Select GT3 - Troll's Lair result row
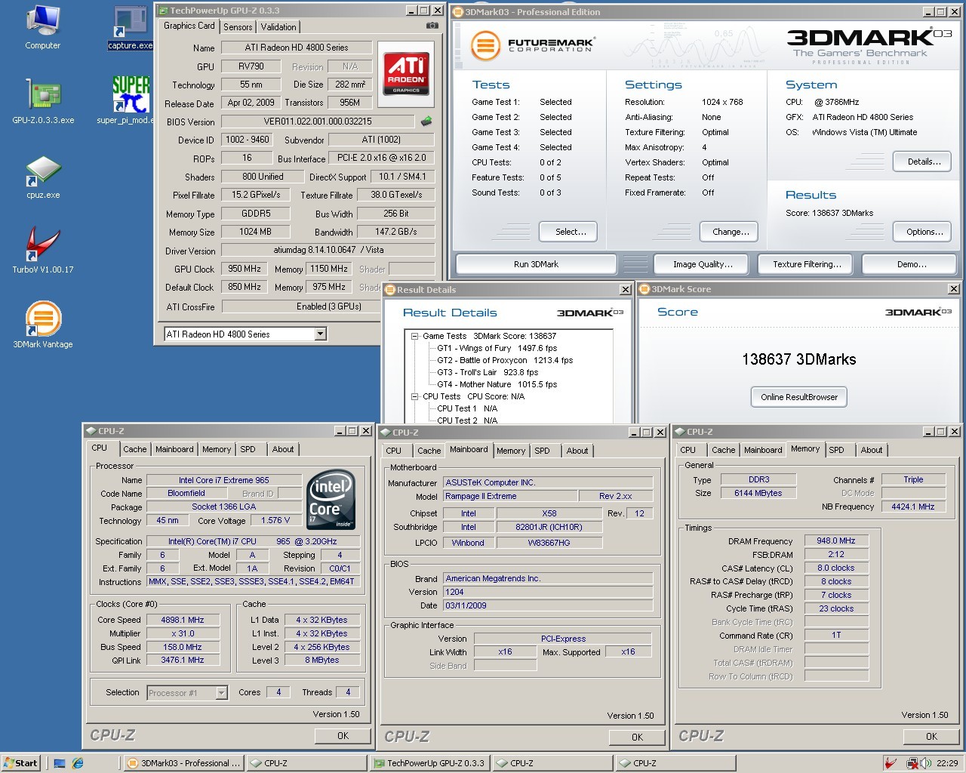 click(x=488, y=372)
